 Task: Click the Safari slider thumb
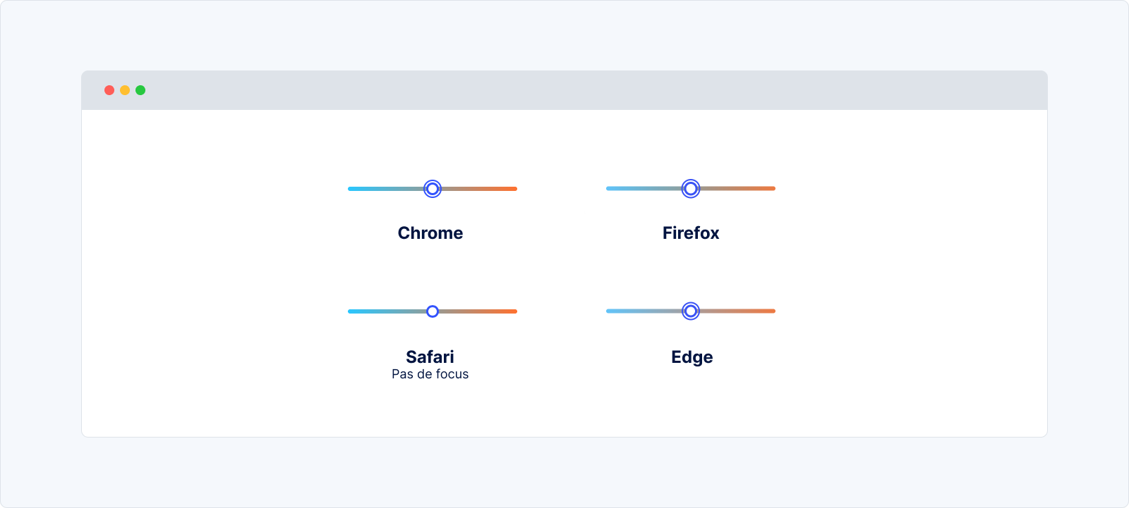(x=433, y=311)
